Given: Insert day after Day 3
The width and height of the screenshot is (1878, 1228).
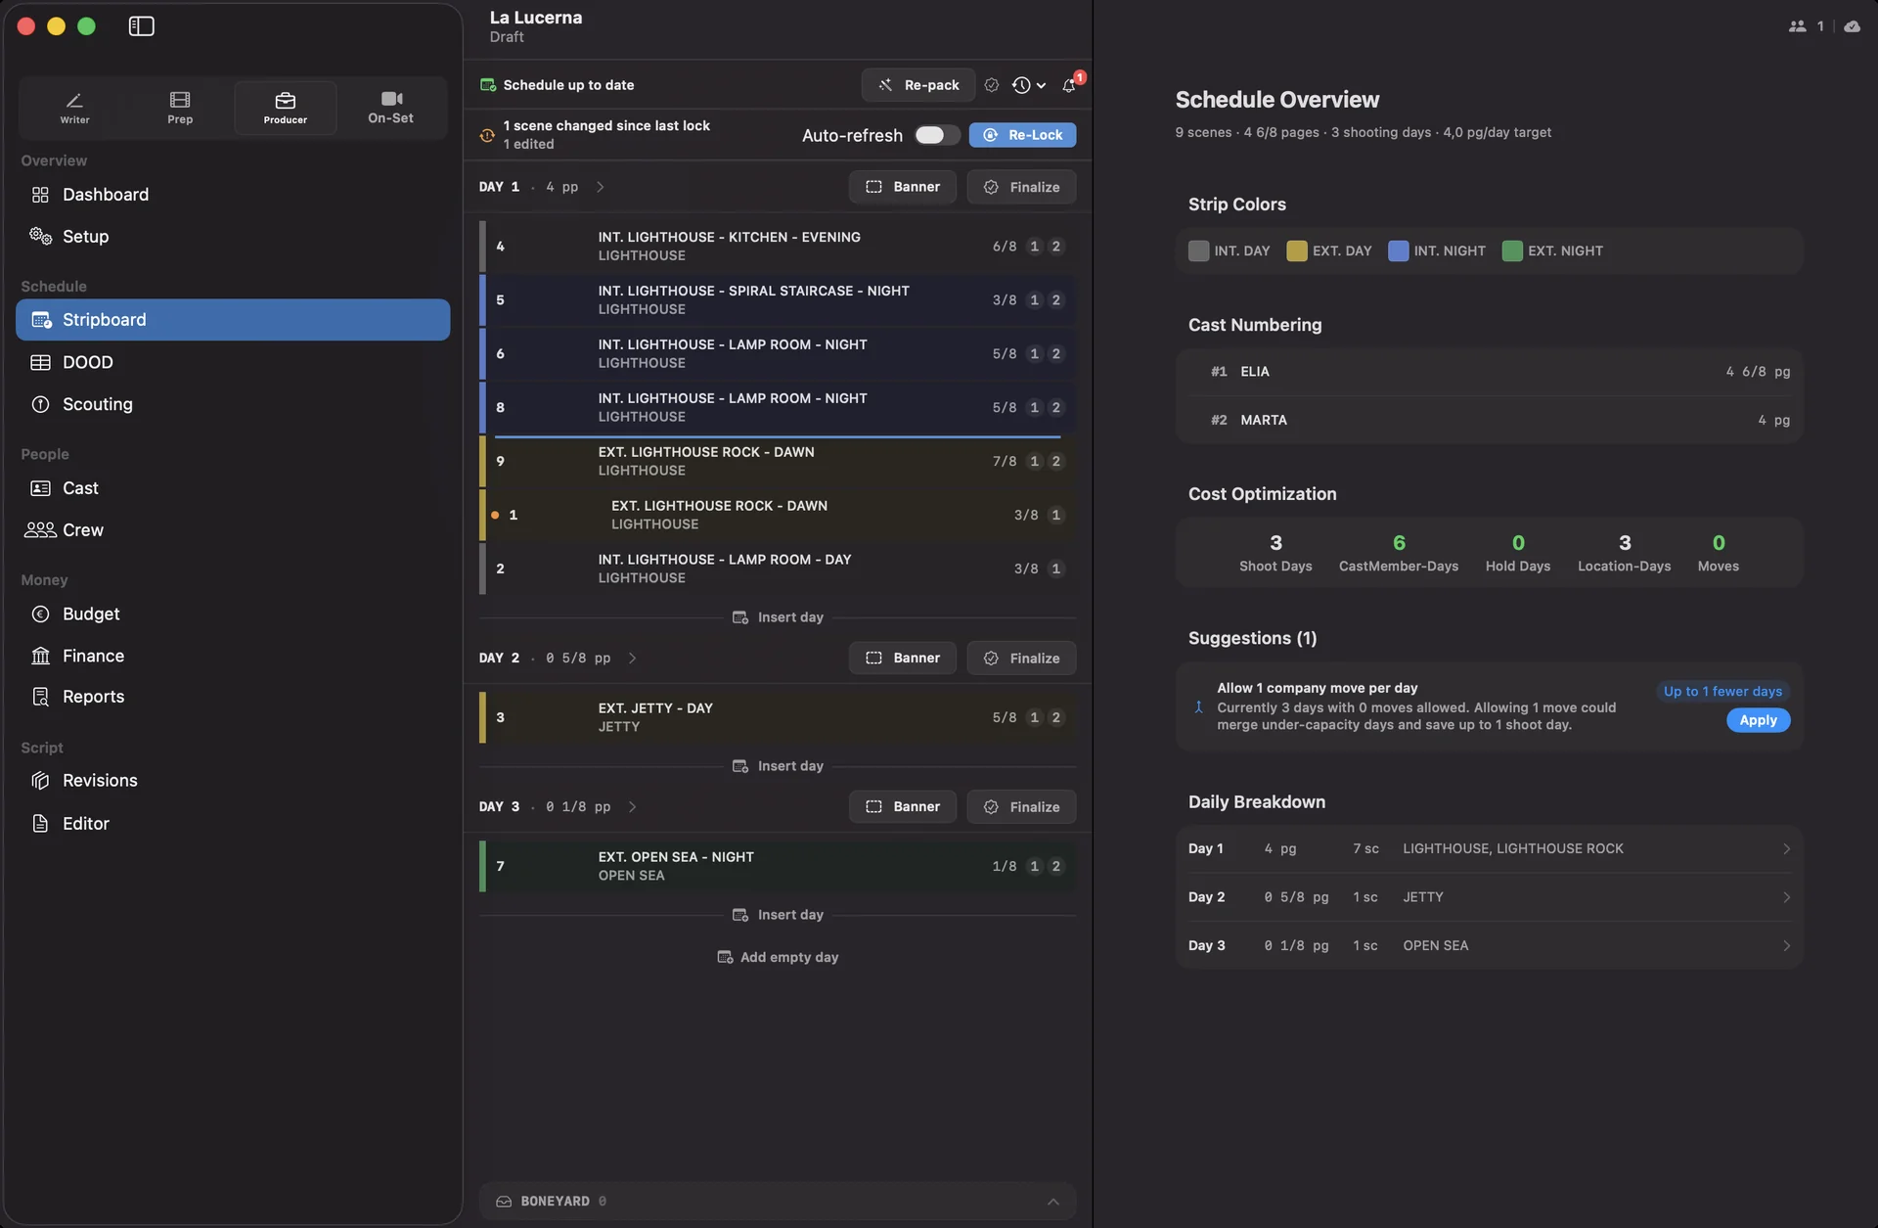Looking at the screenshot, I should coord(778,915).
